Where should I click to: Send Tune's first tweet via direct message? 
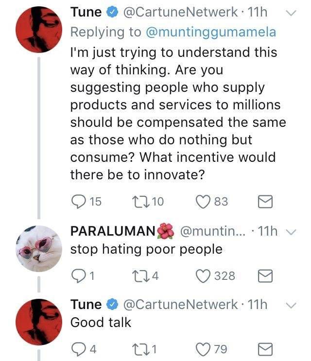tap(265, 201)
